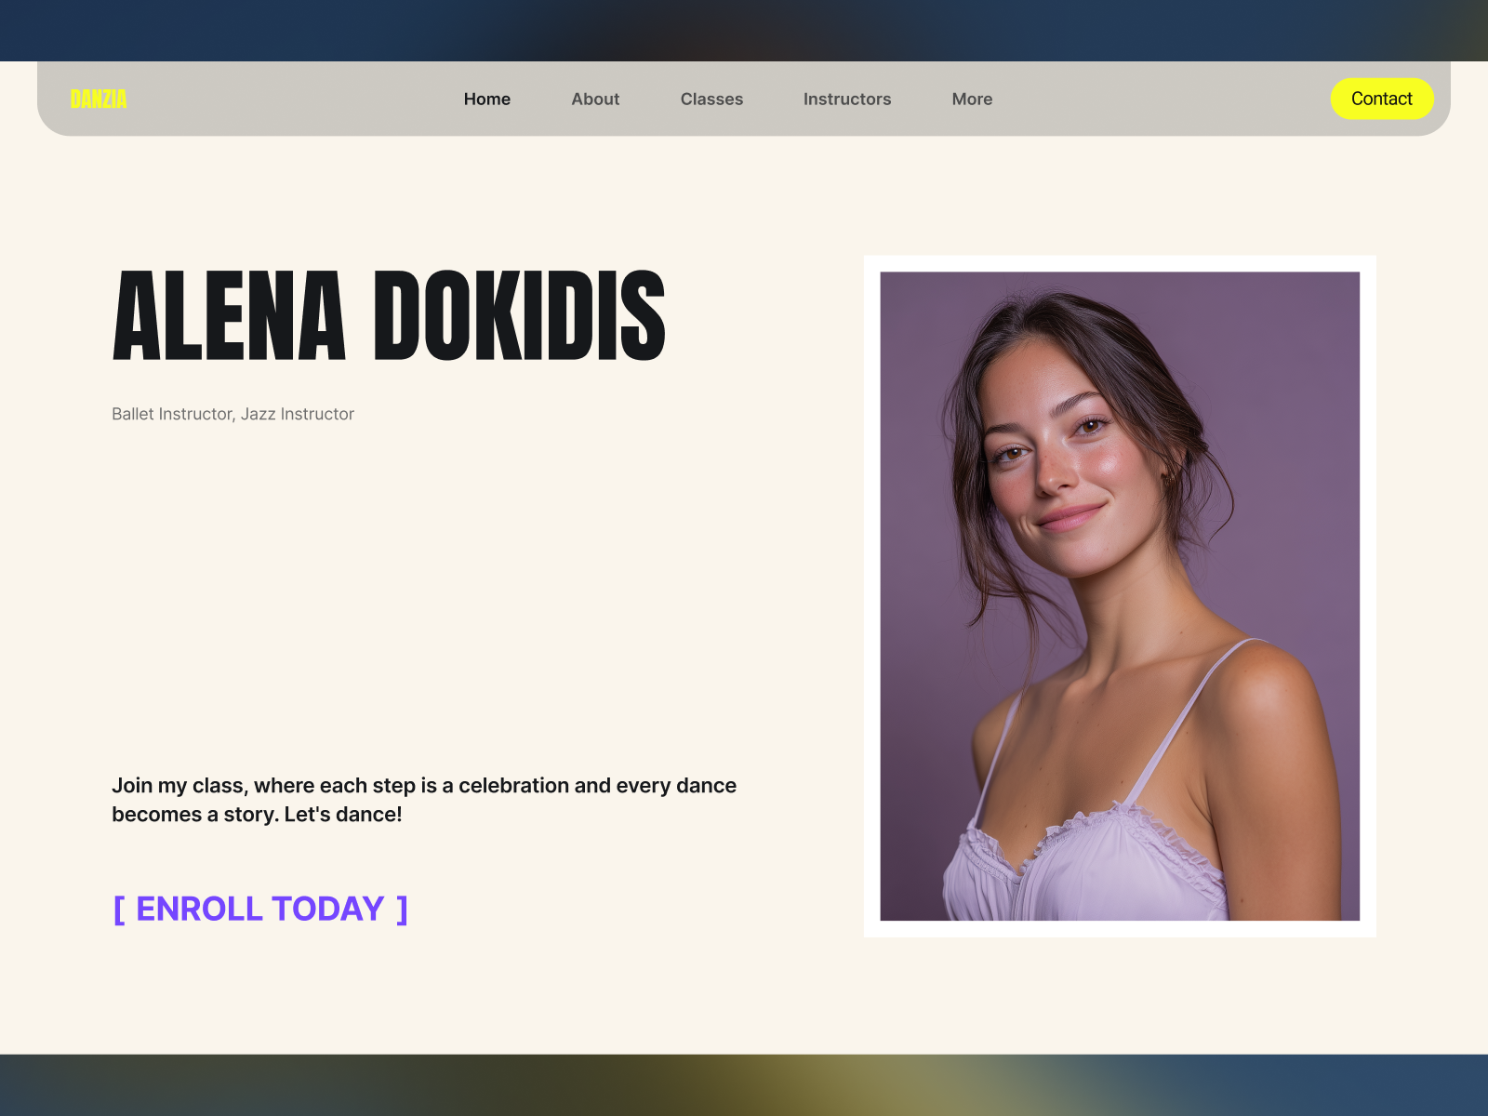This screenshot has width=1488, height=1116.
Task: Open the About page
Action: (595, 99)
